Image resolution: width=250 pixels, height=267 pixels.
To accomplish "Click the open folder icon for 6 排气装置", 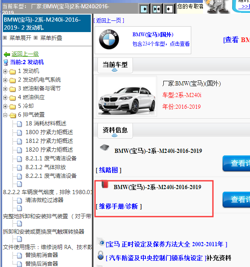I will [x=12, y=115].
